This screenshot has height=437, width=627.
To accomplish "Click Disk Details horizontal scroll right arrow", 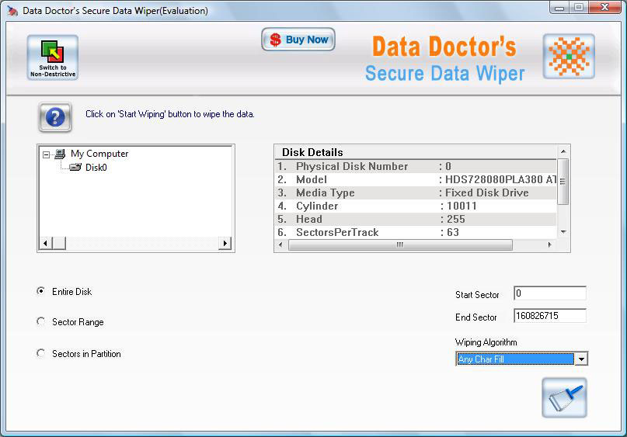I will coord(550,245).
